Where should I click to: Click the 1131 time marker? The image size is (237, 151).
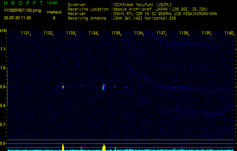pos(25,33)
